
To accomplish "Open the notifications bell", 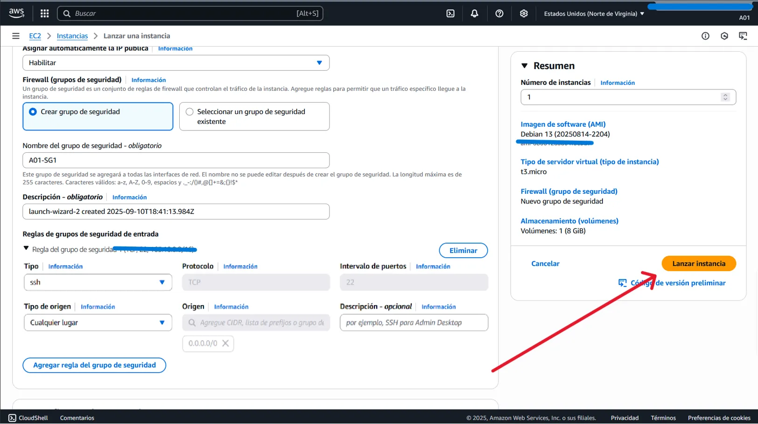I will pyautogui.click(x=474, y=14).
